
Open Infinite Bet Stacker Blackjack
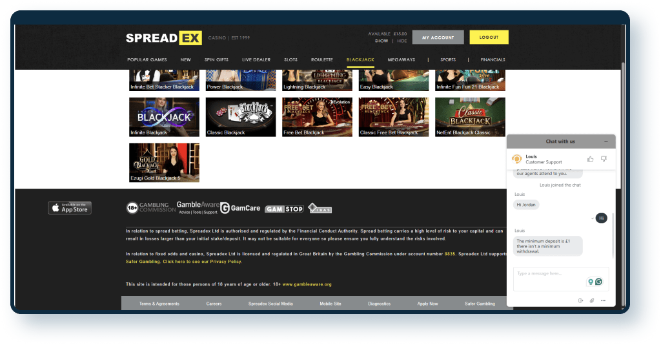(164, 80)
